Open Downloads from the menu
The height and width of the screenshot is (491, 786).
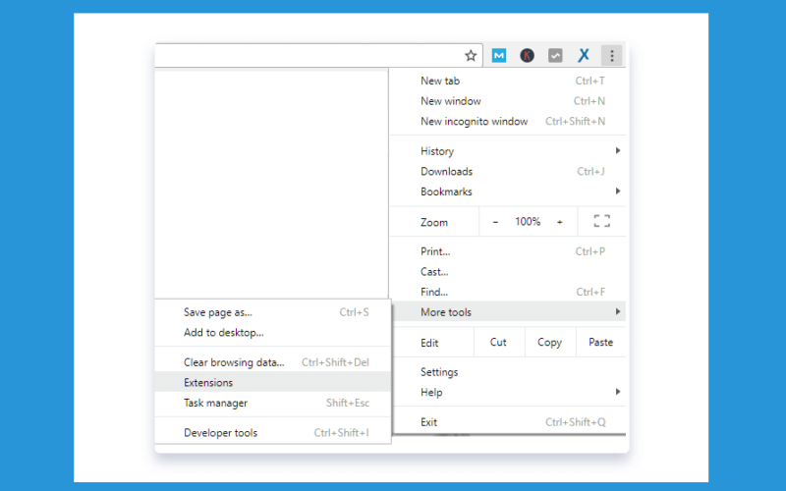click(x=508, y=171)
